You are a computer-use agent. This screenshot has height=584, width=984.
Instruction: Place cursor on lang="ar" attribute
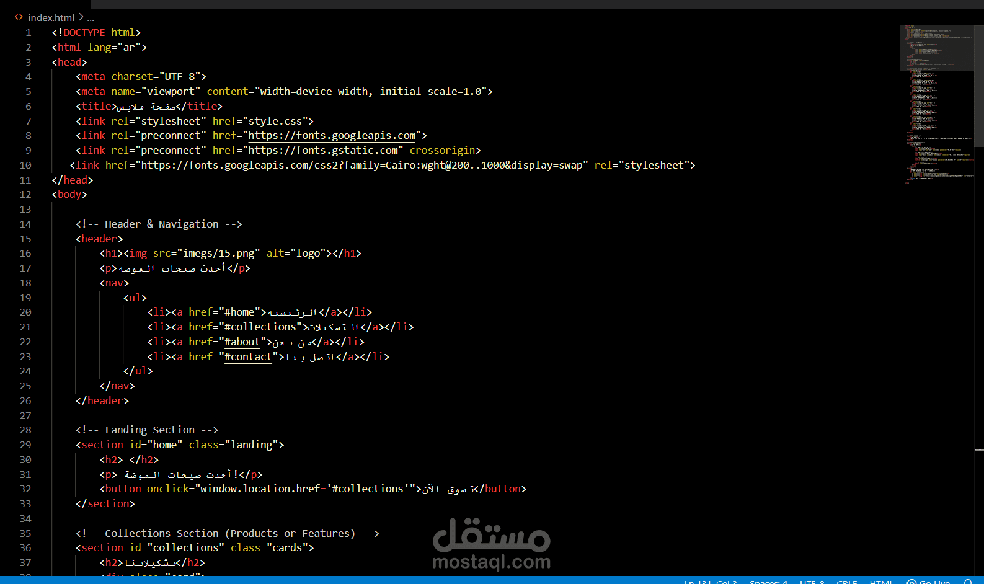114,47
